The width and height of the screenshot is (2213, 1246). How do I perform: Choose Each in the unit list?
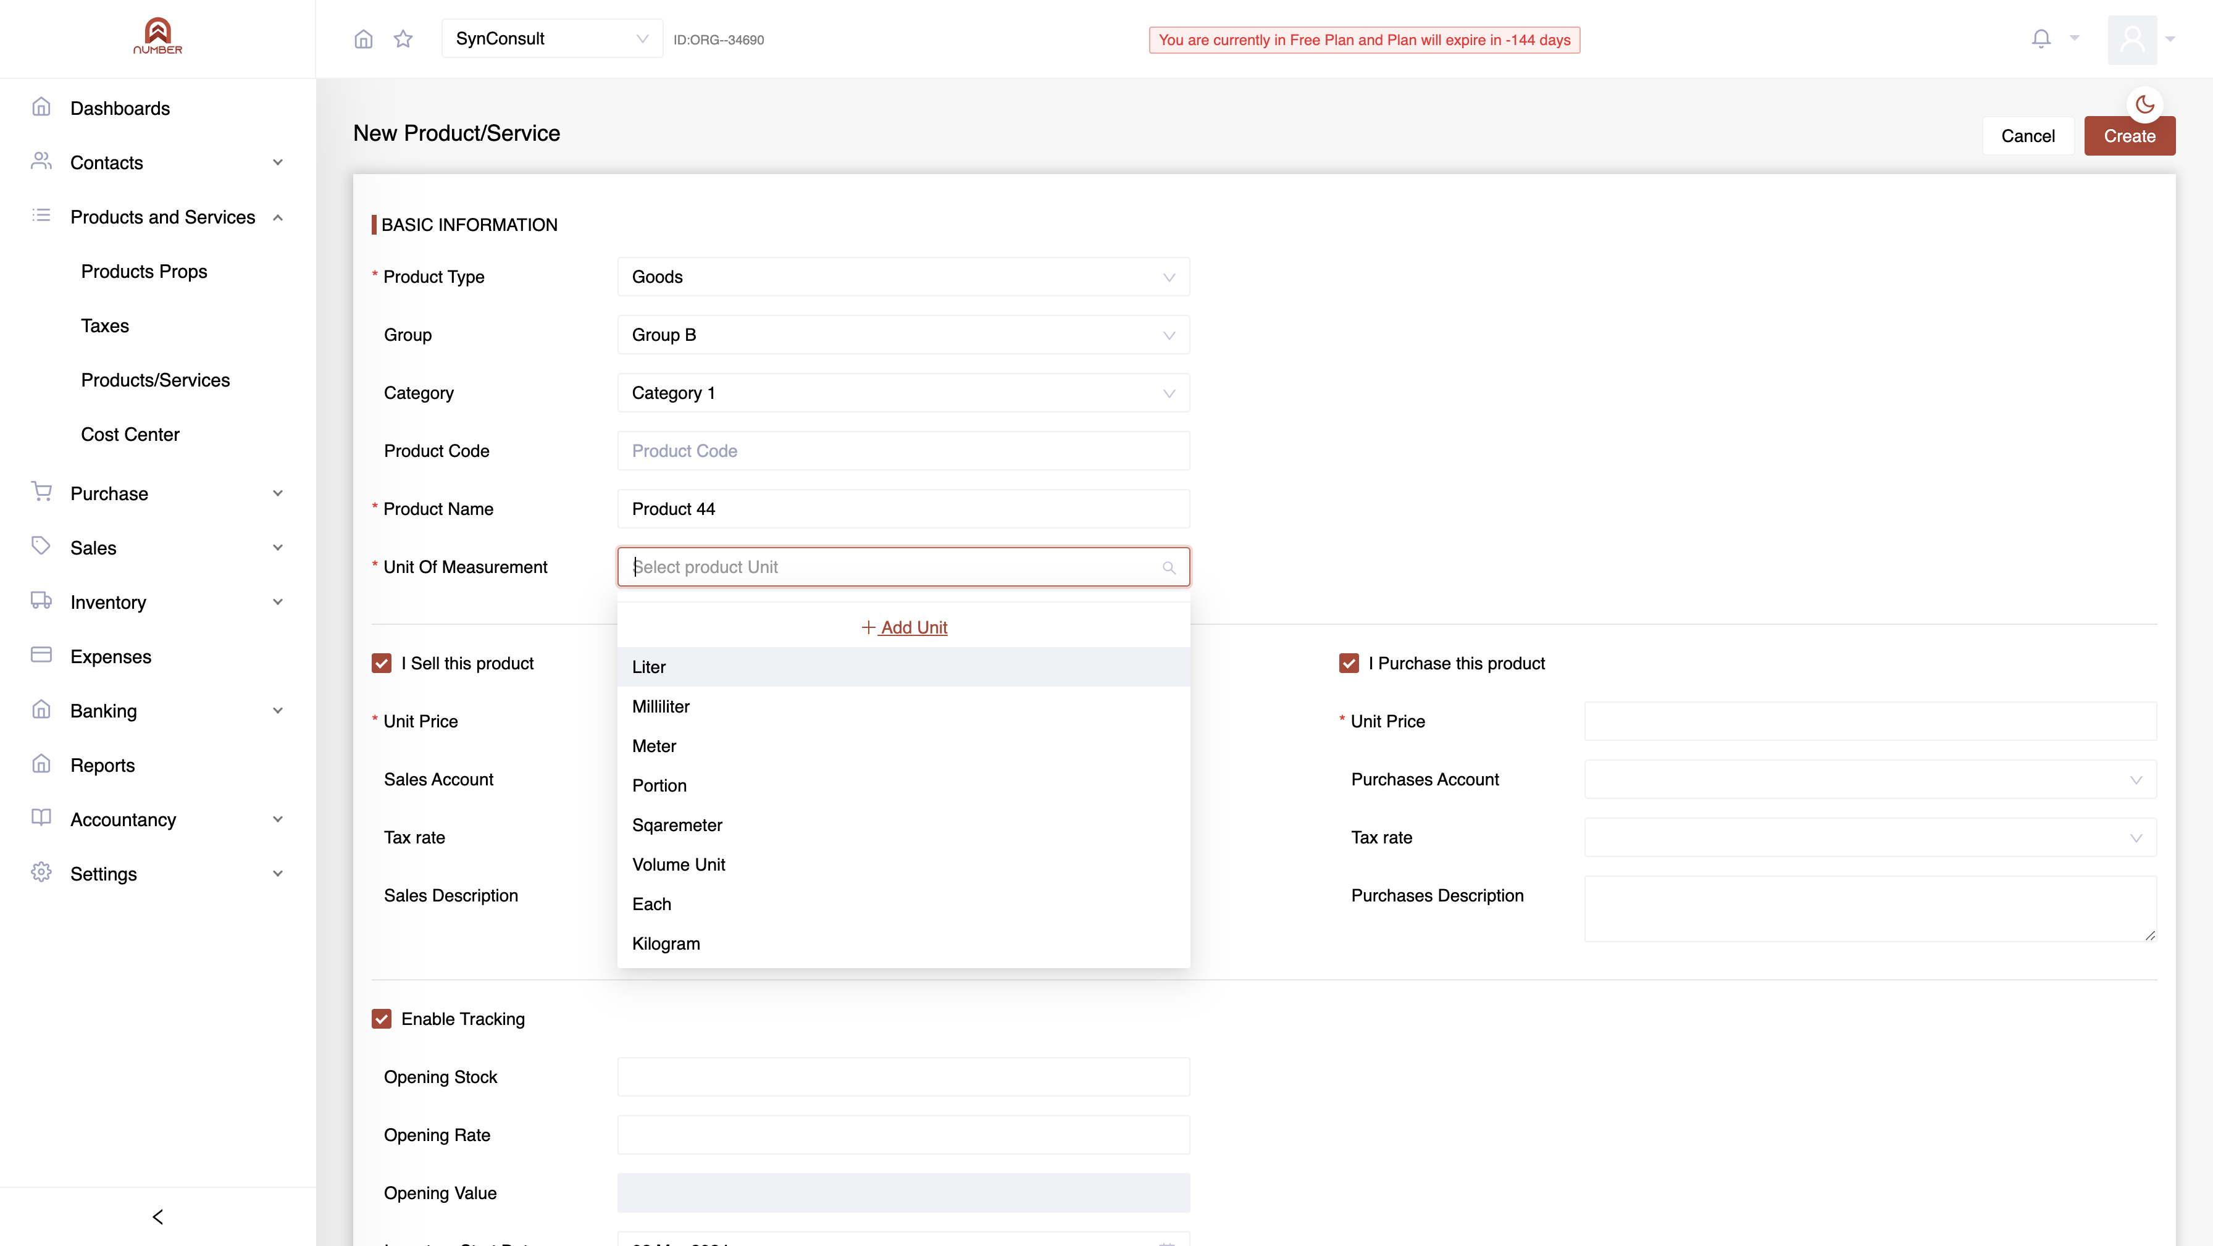pos(904,904)
